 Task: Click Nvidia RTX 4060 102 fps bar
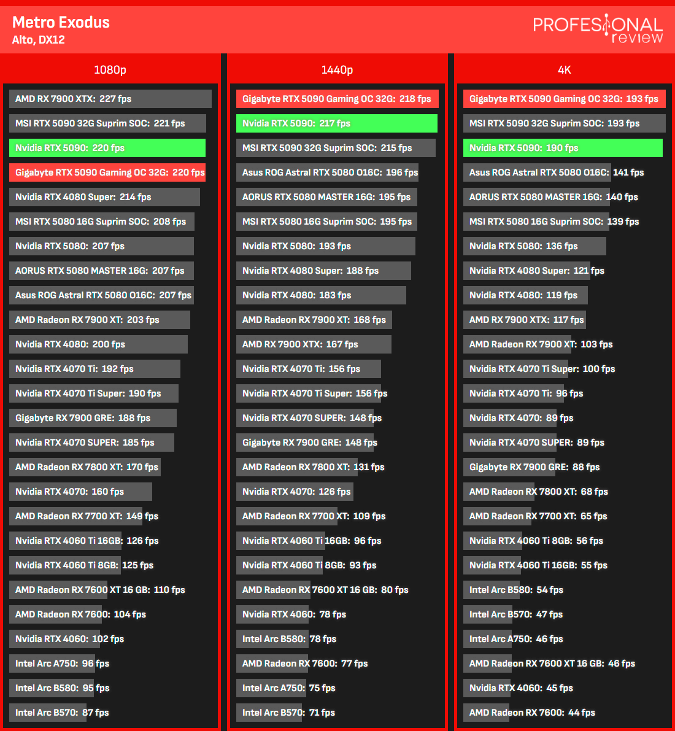pyautogui.click(x=55, y=639)
